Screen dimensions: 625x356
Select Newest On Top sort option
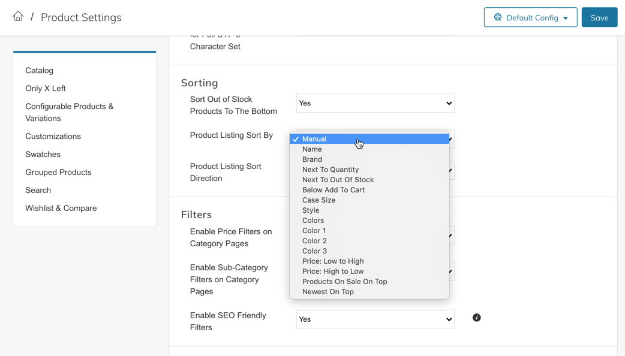[328, 292]
